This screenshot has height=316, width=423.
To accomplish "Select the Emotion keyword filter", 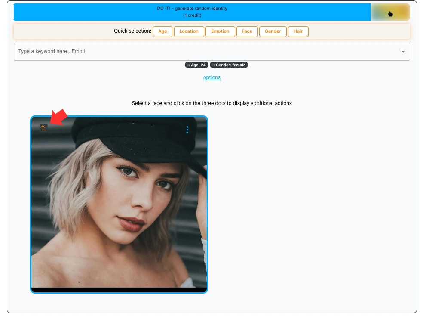I will [220, 31].
